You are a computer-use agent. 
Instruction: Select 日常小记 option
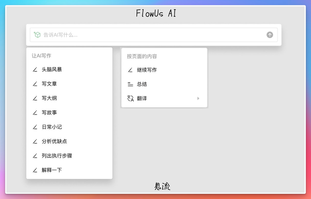click(69, 127)
